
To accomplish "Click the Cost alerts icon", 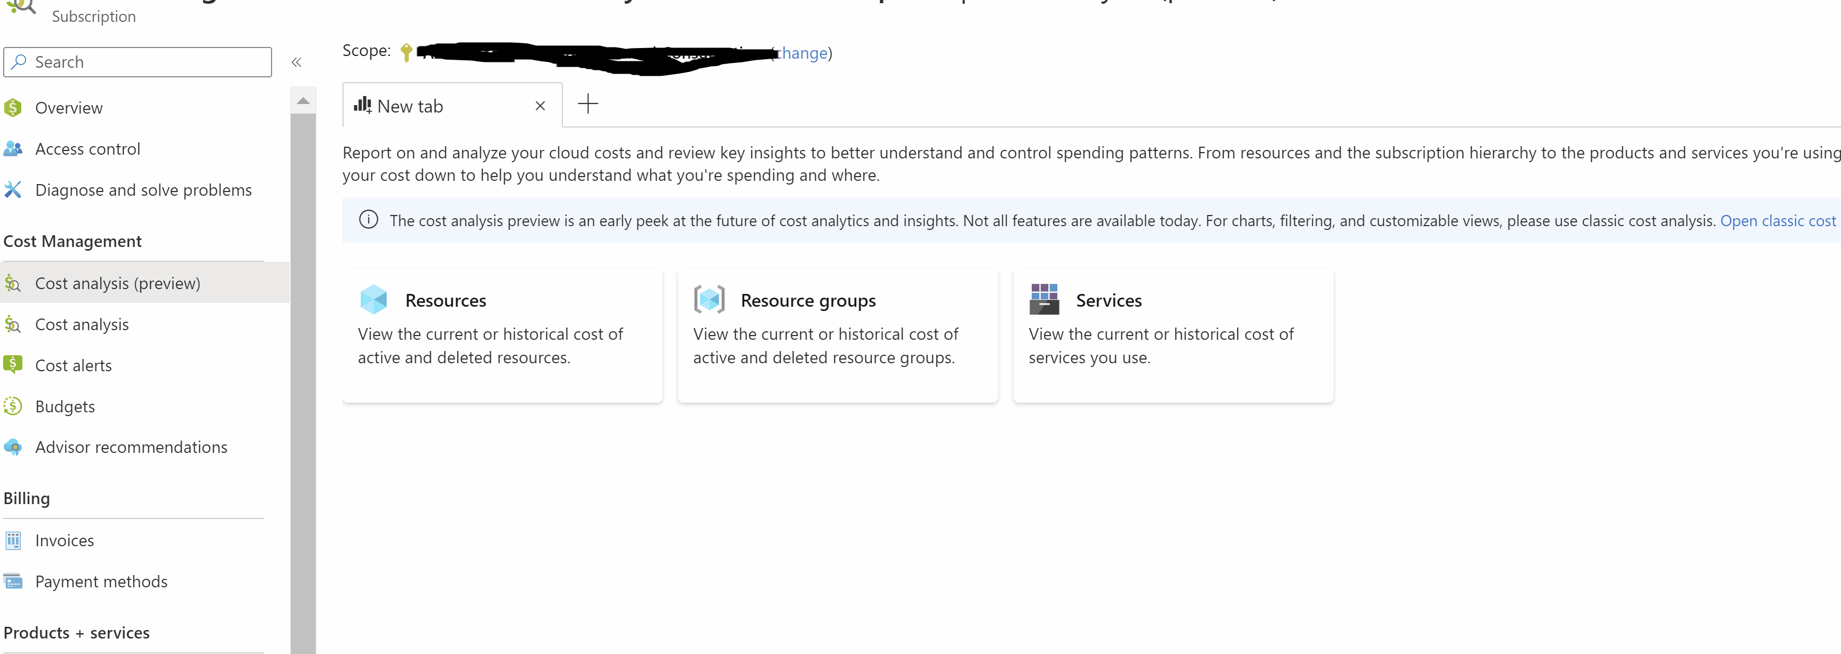I will pyautogui.click(x=13, y=364).
